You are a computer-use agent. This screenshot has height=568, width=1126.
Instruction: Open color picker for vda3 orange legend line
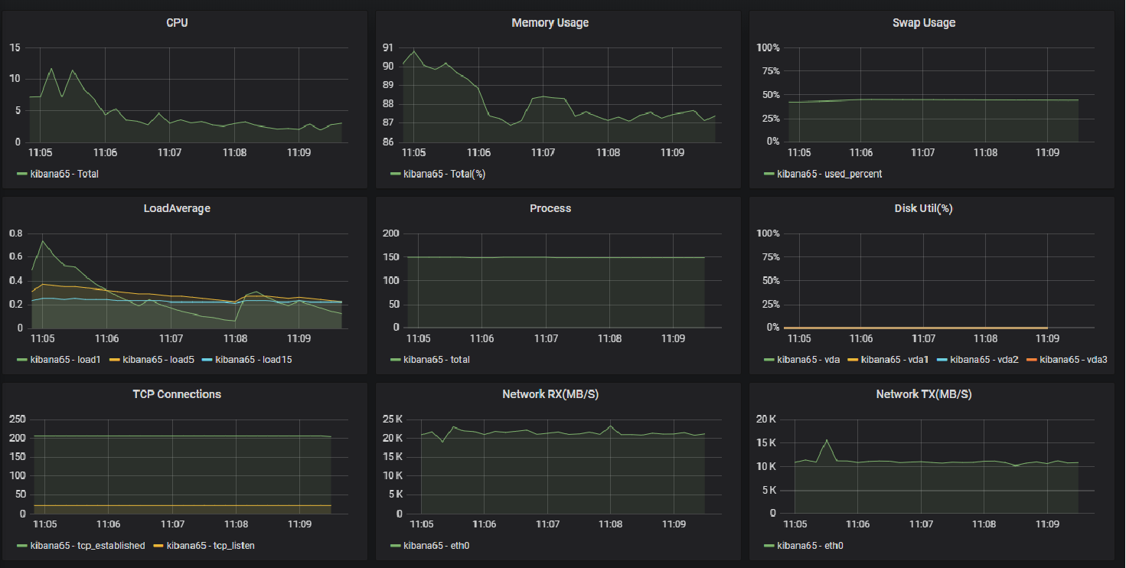pos(1032,360)
